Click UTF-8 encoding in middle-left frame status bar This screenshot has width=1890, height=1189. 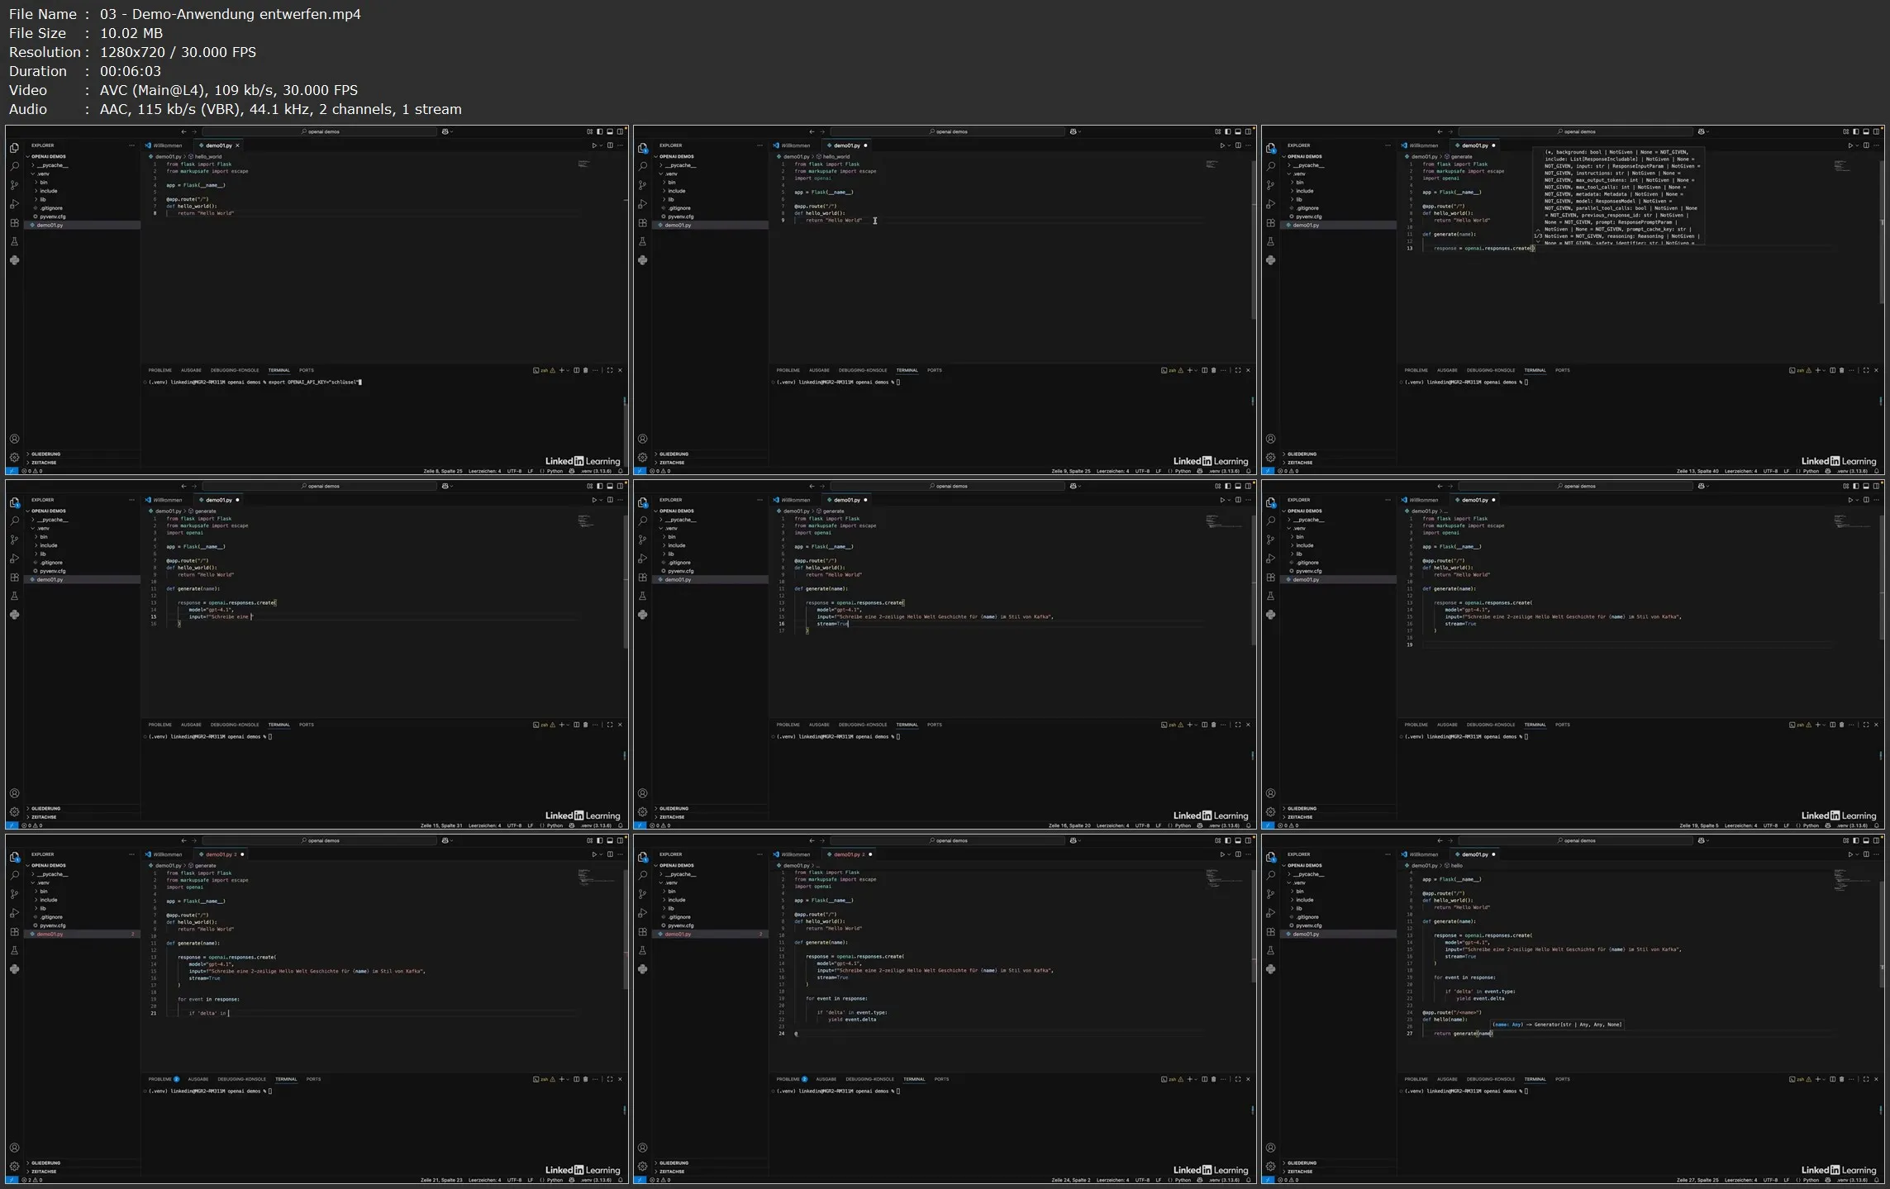pyautogui.click(x=514, y=825)
